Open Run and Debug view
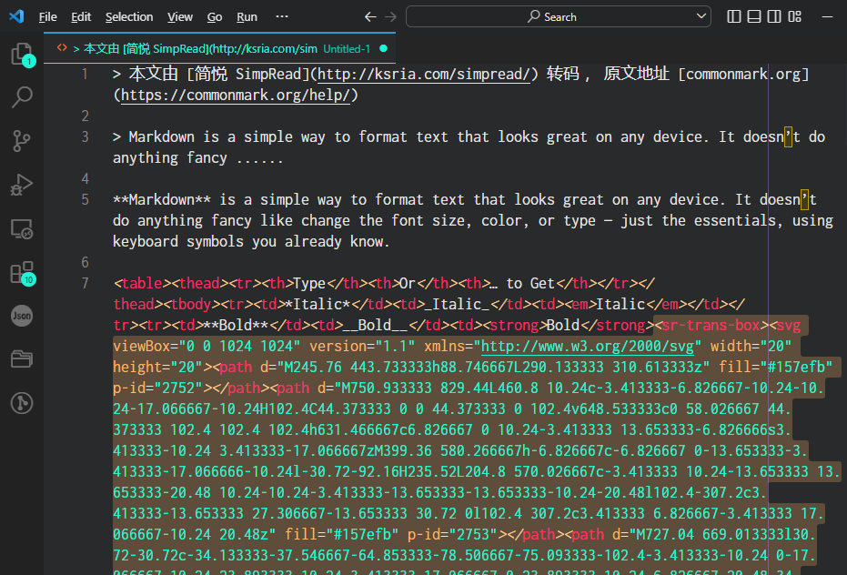The width and height of the screenshot is (847, 575). point(22,185)
